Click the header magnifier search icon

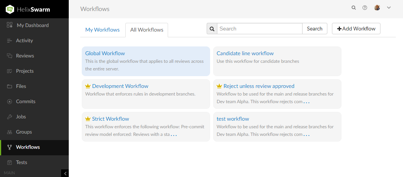pyautogui.click(x=354, y=8)
